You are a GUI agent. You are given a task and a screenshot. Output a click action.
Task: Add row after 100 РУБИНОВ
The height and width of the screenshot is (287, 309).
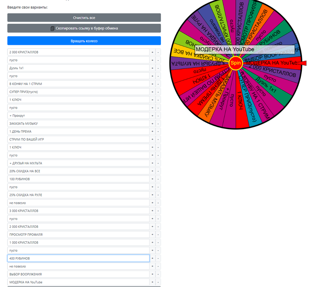coord(152,179)
